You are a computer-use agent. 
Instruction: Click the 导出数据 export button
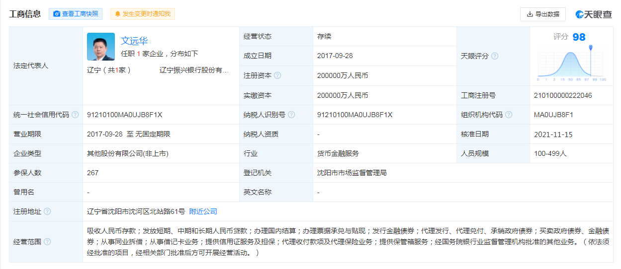click(x=543, y=14)
